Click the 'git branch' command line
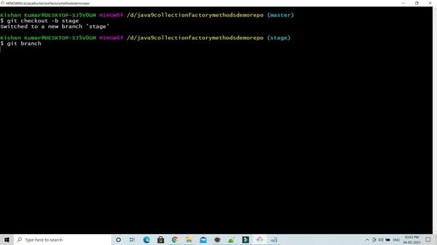Screen dimensions: 437x245 click(21, 44)
